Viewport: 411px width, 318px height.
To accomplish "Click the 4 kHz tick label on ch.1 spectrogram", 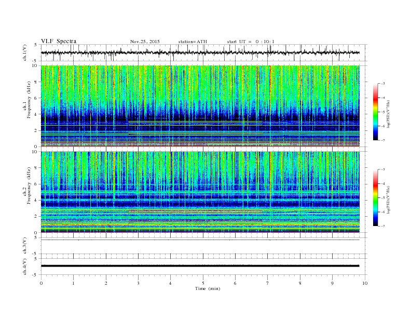I will 36,114.
